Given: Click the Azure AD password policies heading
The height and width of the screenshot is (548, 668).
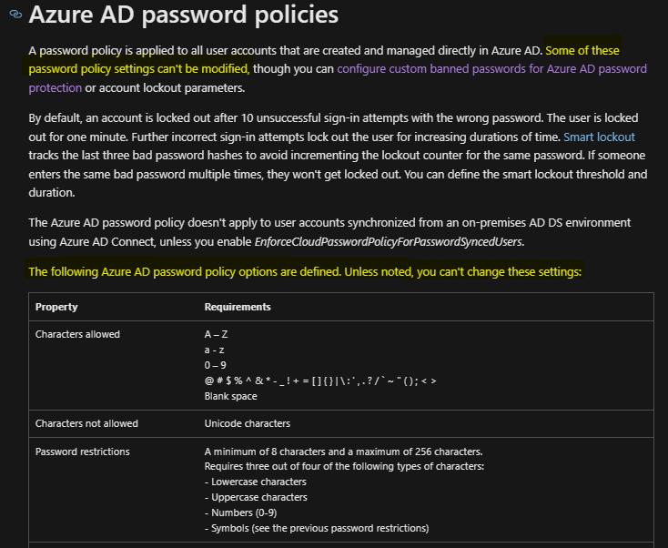Looking at the screenshot, I should 184,15.
